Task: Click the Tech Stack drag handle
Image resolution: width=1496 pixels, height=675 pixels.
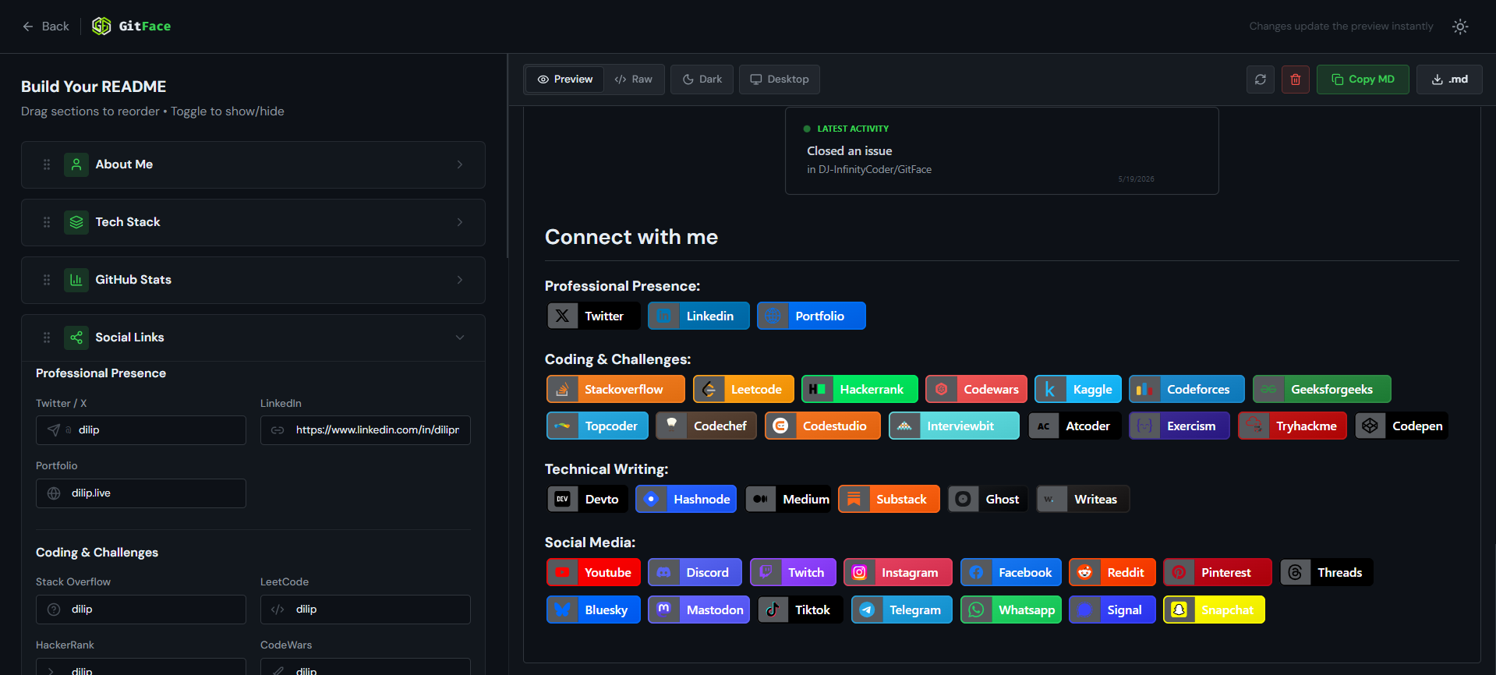Action: coord(47,222)
